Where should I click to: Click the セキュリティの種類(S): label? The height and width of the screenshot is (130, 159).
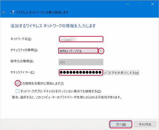tap(24, 50)
